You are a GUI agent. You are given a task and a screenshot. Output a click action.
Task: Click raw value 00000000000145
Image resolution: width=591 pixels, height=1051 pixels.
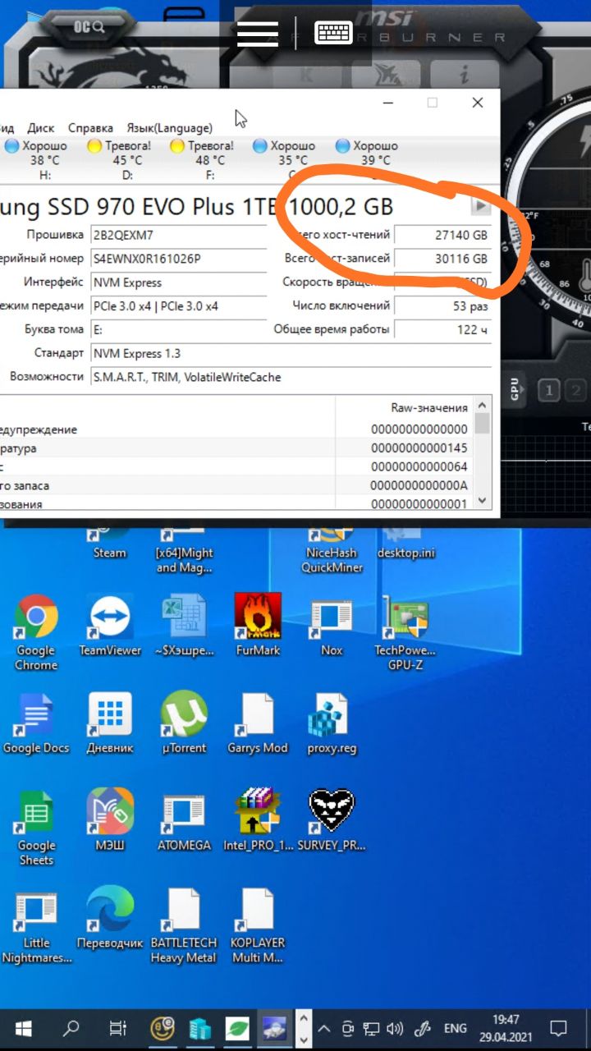(x=419, y=448)
